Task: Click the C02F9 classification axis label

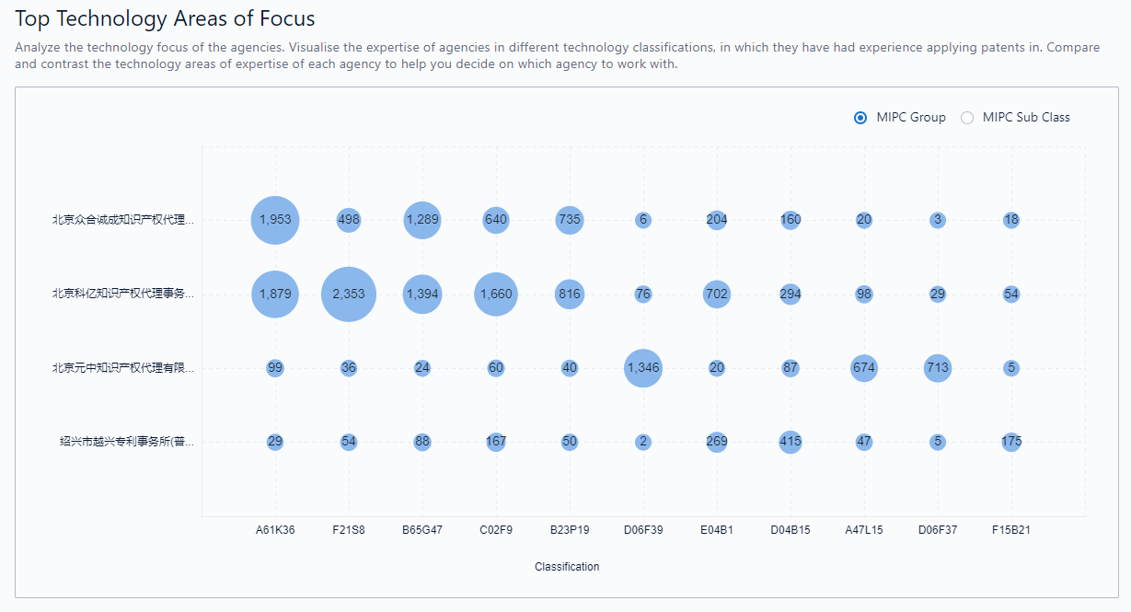Action: (x=496, y=530)
